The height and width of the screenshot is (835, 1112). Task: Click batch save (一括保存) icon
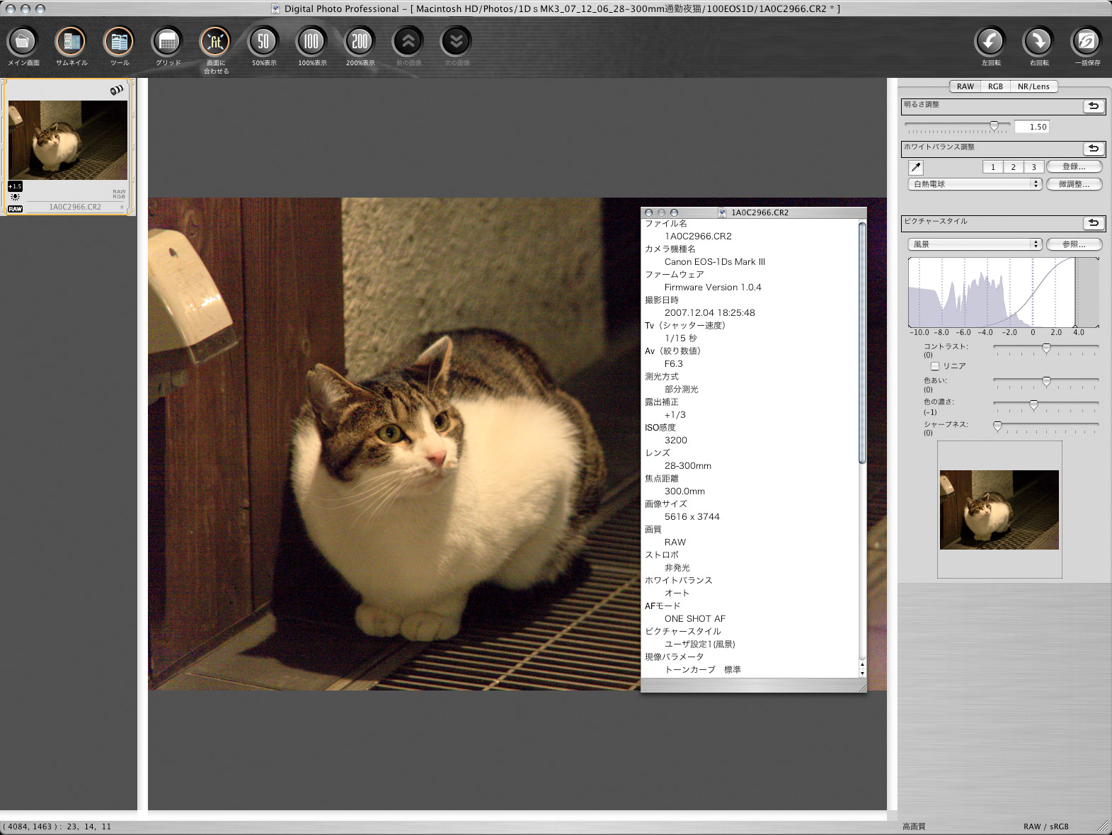pos(1087,42)
